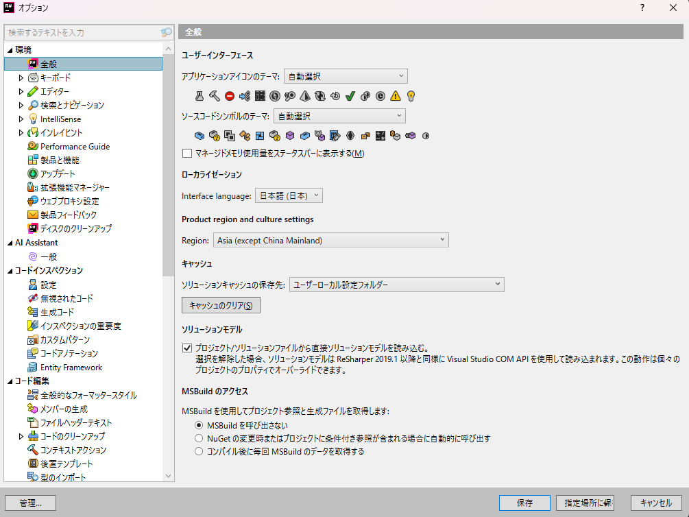
Task: Enable マネージドメモリ使用量をステータスバーに表示する checkbox
Action: pyautogui.click(x=187, y=154)
